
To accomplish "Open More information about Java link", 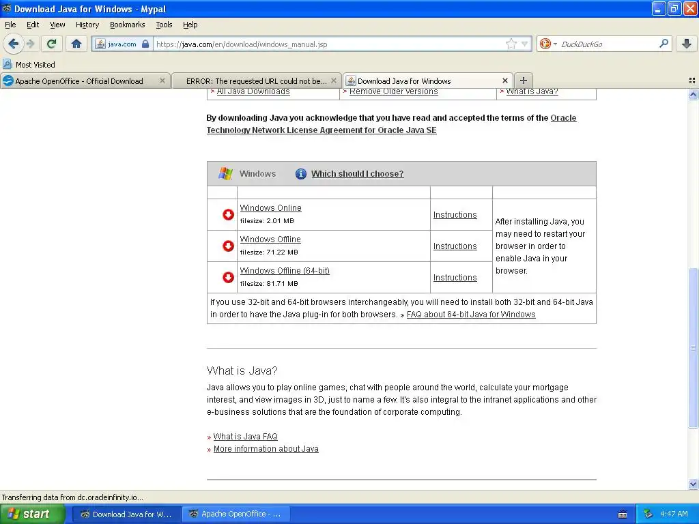I will tap(266, 449).
